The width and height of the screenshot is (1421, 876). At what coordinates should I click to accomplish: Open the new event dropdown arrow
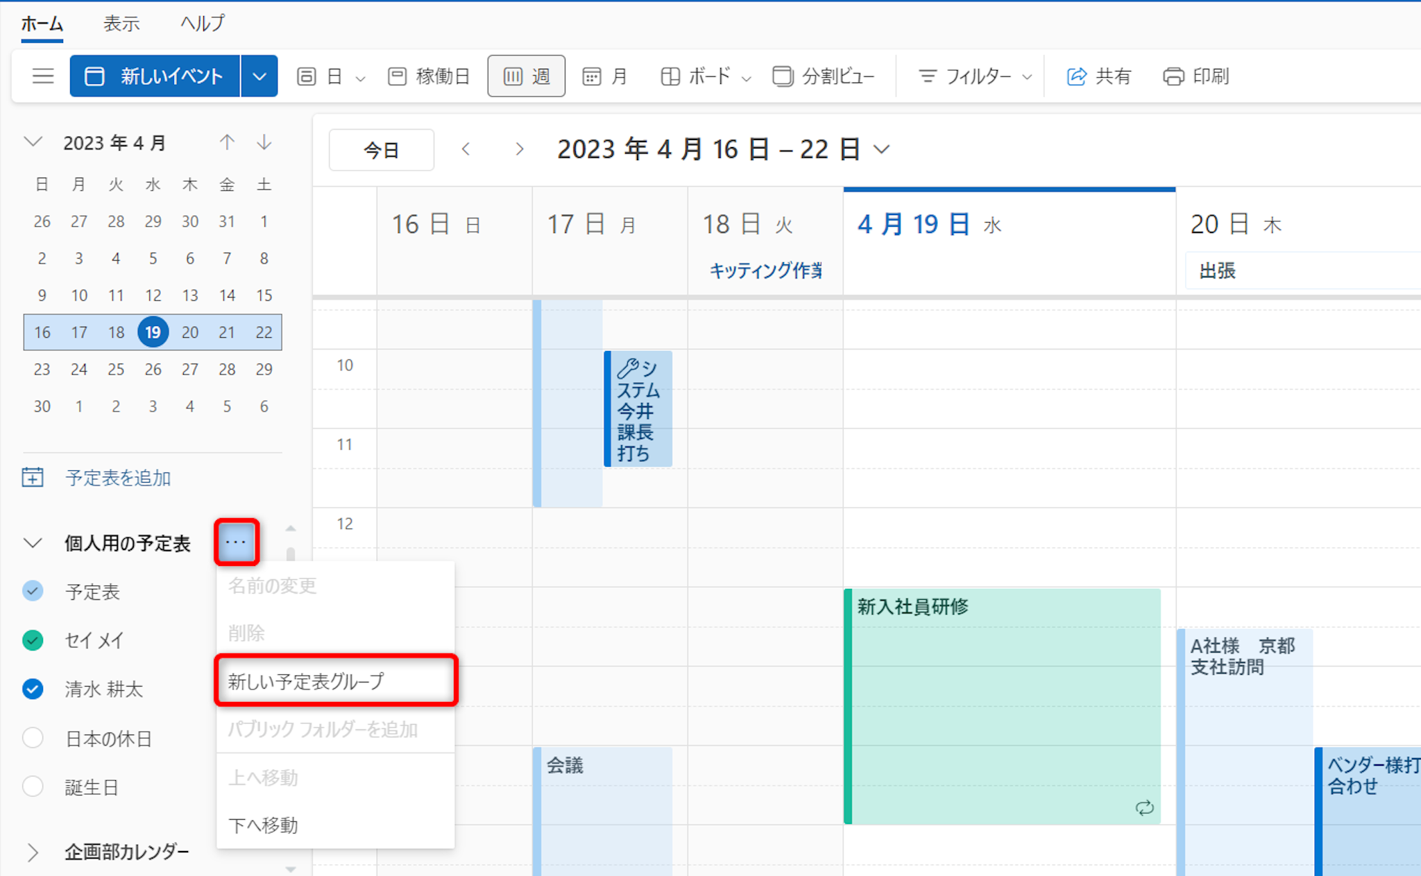click(x=259, y=76)
